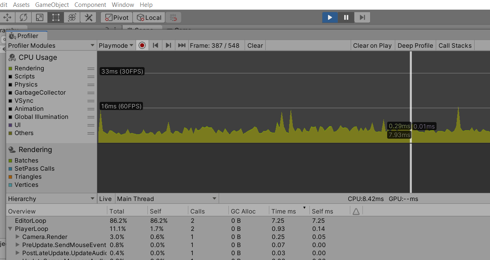Select the Rect Transform tool
490x260 pixels.
click(x=55, y=17)
